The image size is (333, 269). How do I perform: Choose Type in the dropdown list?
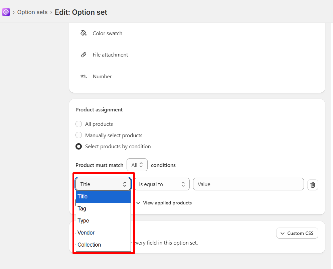point(103,220)
